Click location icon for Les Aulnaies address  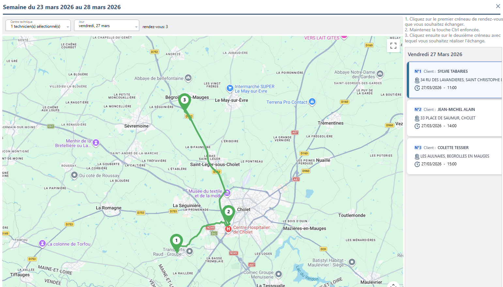[417, 156]
